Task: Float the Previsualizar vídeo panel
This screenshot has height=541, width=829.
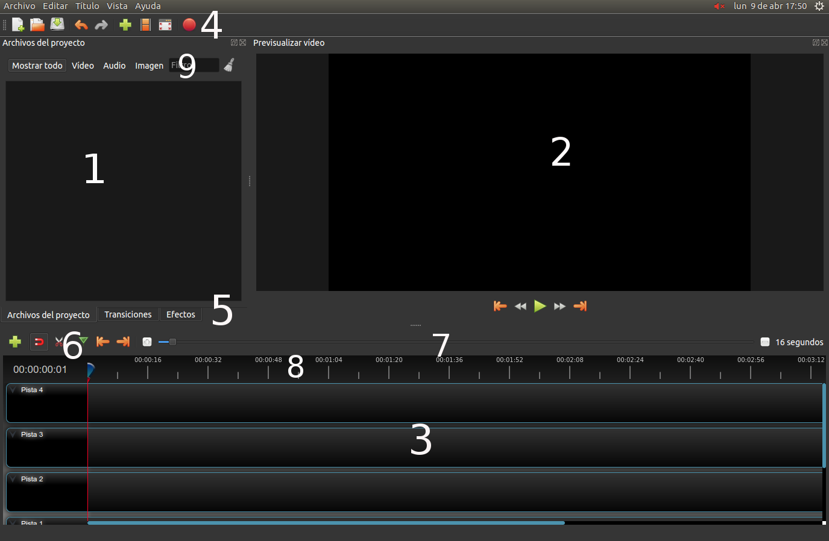Action: click(x=816, y=43)
